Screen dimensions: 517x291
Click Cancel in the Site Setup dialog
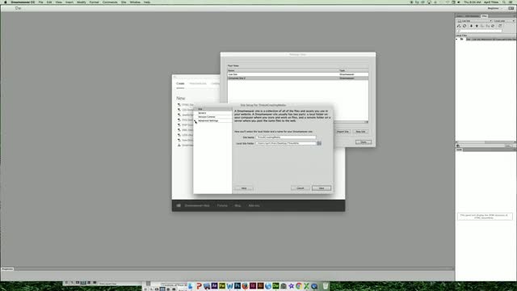[300, 188]
